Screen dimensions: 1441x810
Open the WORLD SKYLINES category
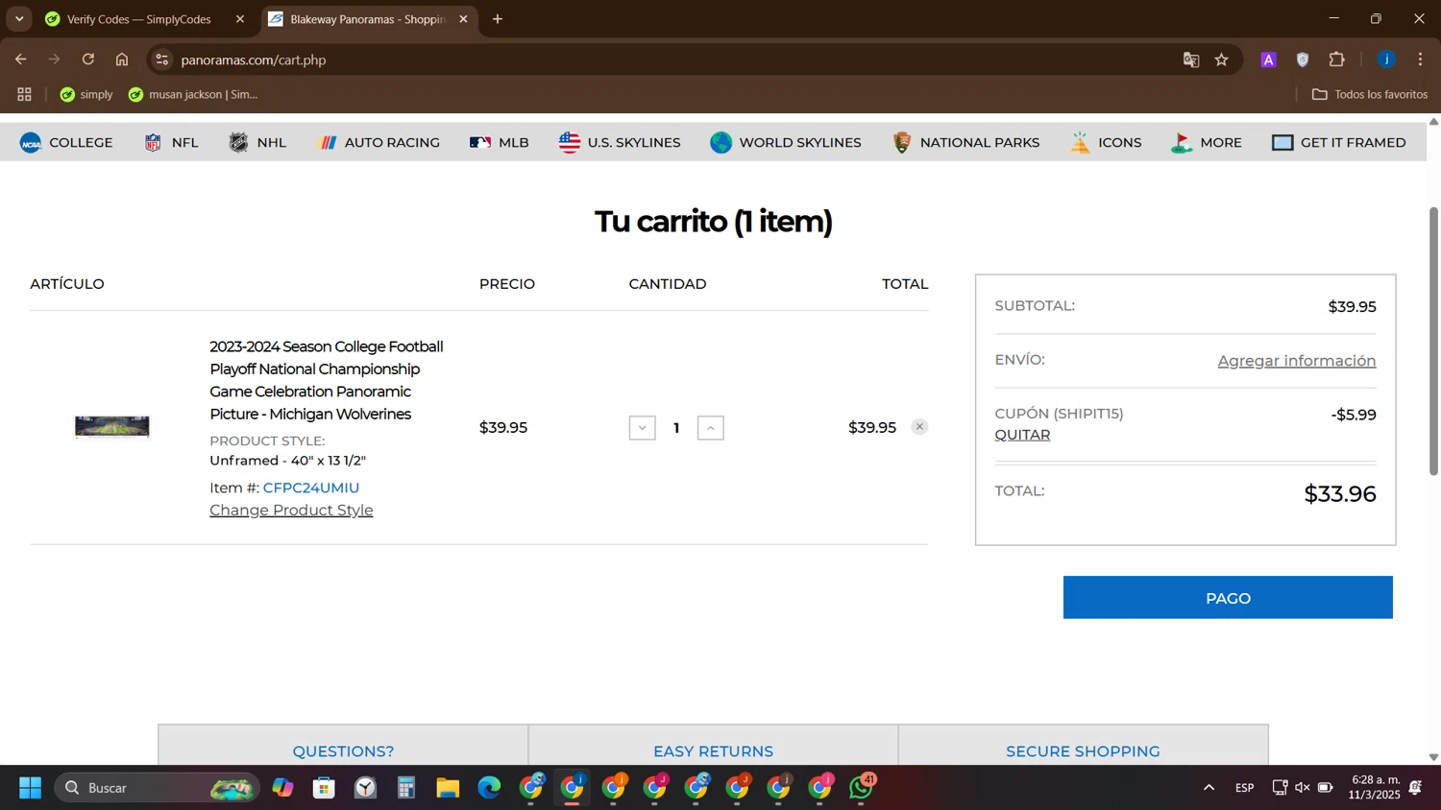[786, 143]
